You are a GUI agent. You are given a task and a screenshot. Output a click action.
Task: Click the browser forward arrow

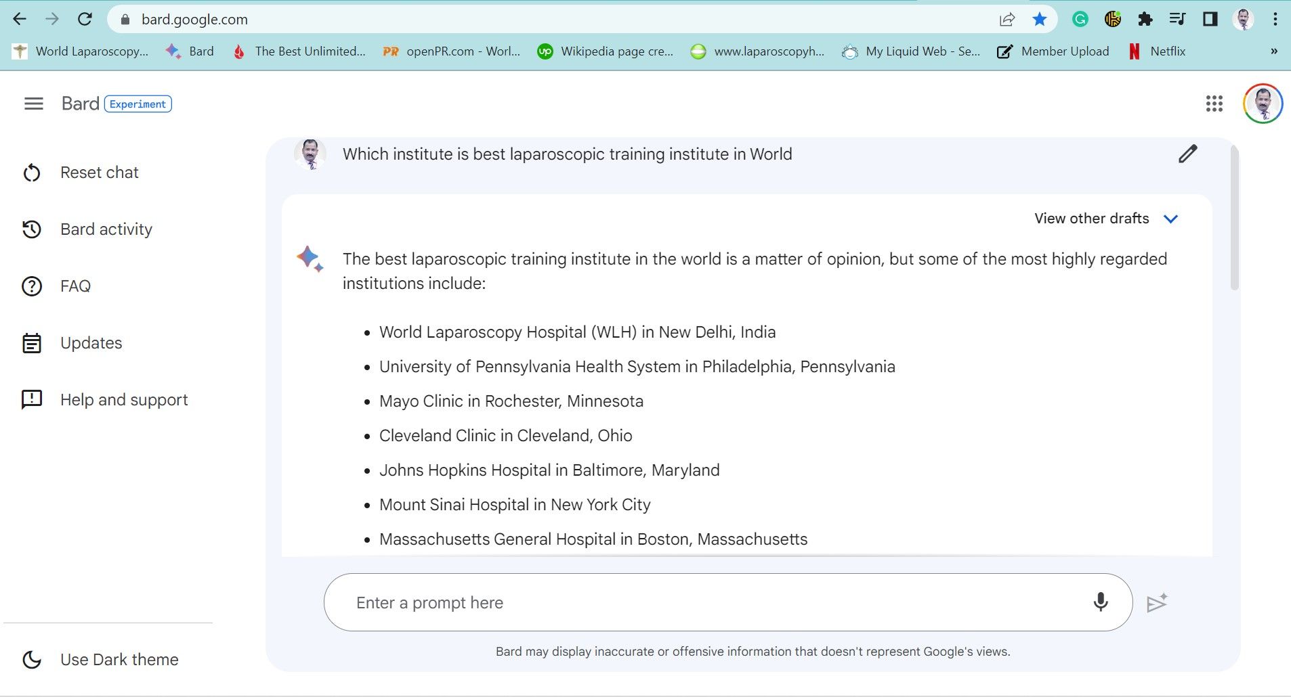click(x=52, y=19)
